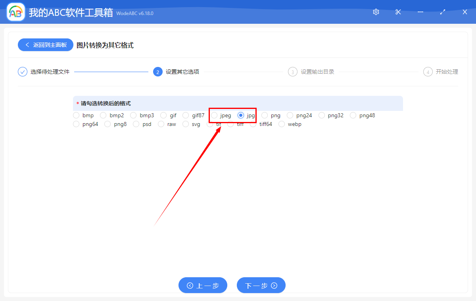
Task: Select the png output format
Action: point(264,115)
